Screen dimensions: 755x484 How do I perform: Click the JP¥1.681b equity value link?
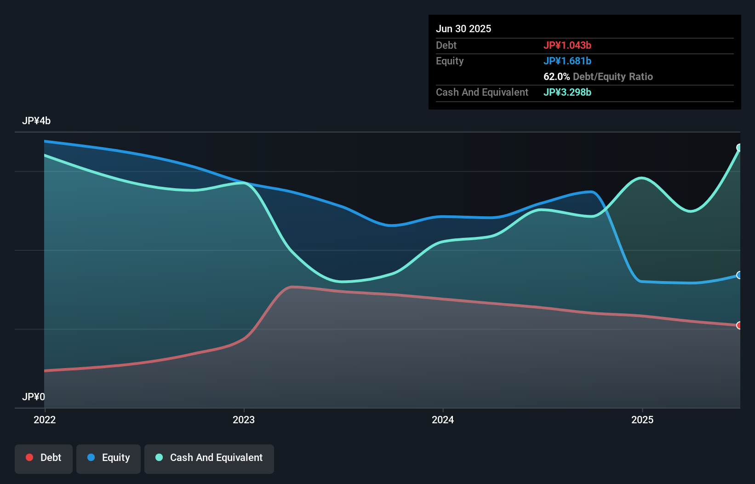[568, 61]
